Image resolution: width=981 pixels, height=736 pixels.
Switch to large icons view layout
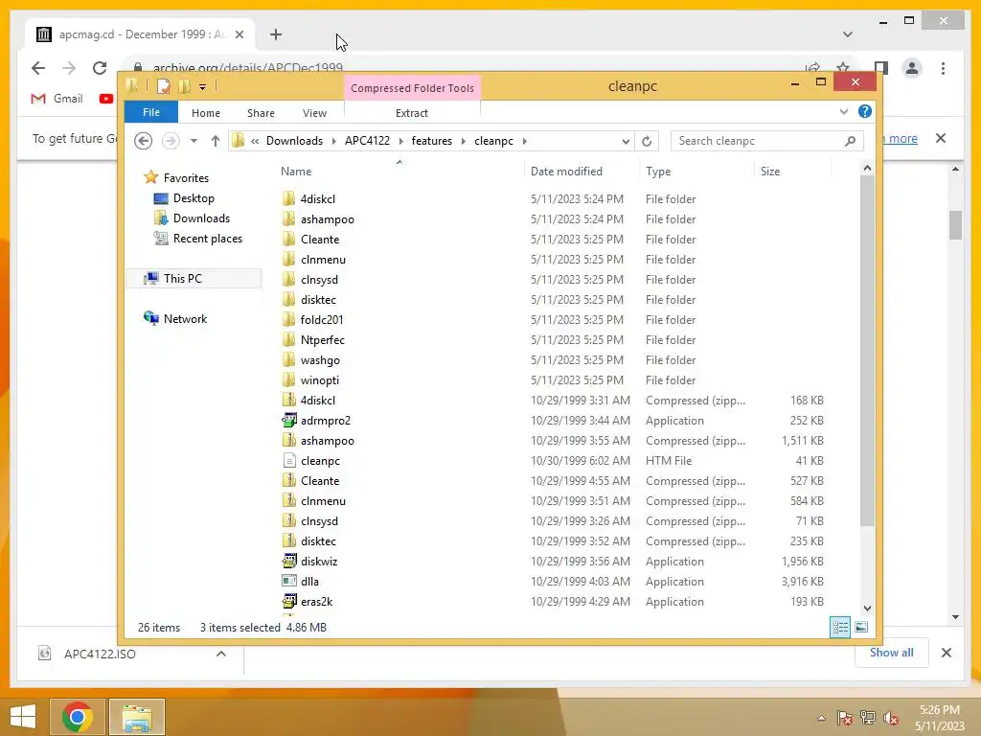(861, 627)
